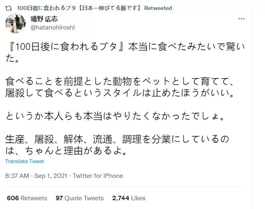This screenshot has height=209, width=265.
Task: Open the tweet's more options (…) menu
Action: [241, 19]
